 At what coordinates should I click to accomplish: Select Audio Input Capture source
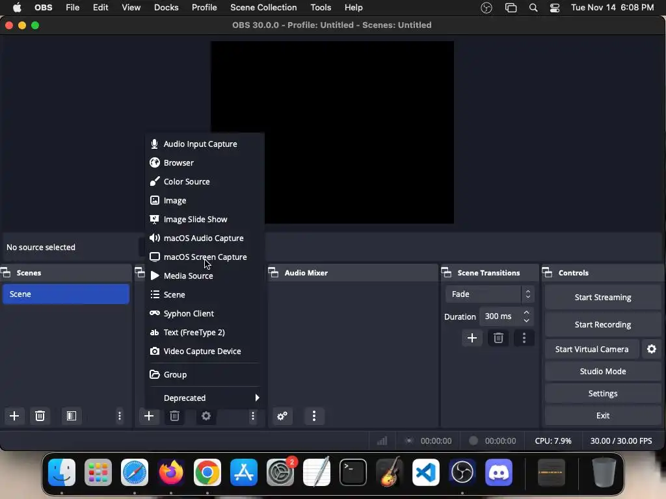coord(205,144)
